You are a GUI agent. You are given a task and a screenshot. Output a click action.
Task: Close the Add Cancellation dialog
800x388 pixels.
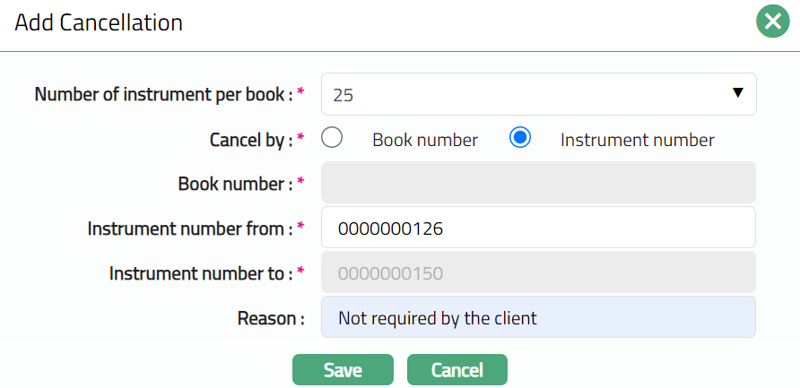771,22
